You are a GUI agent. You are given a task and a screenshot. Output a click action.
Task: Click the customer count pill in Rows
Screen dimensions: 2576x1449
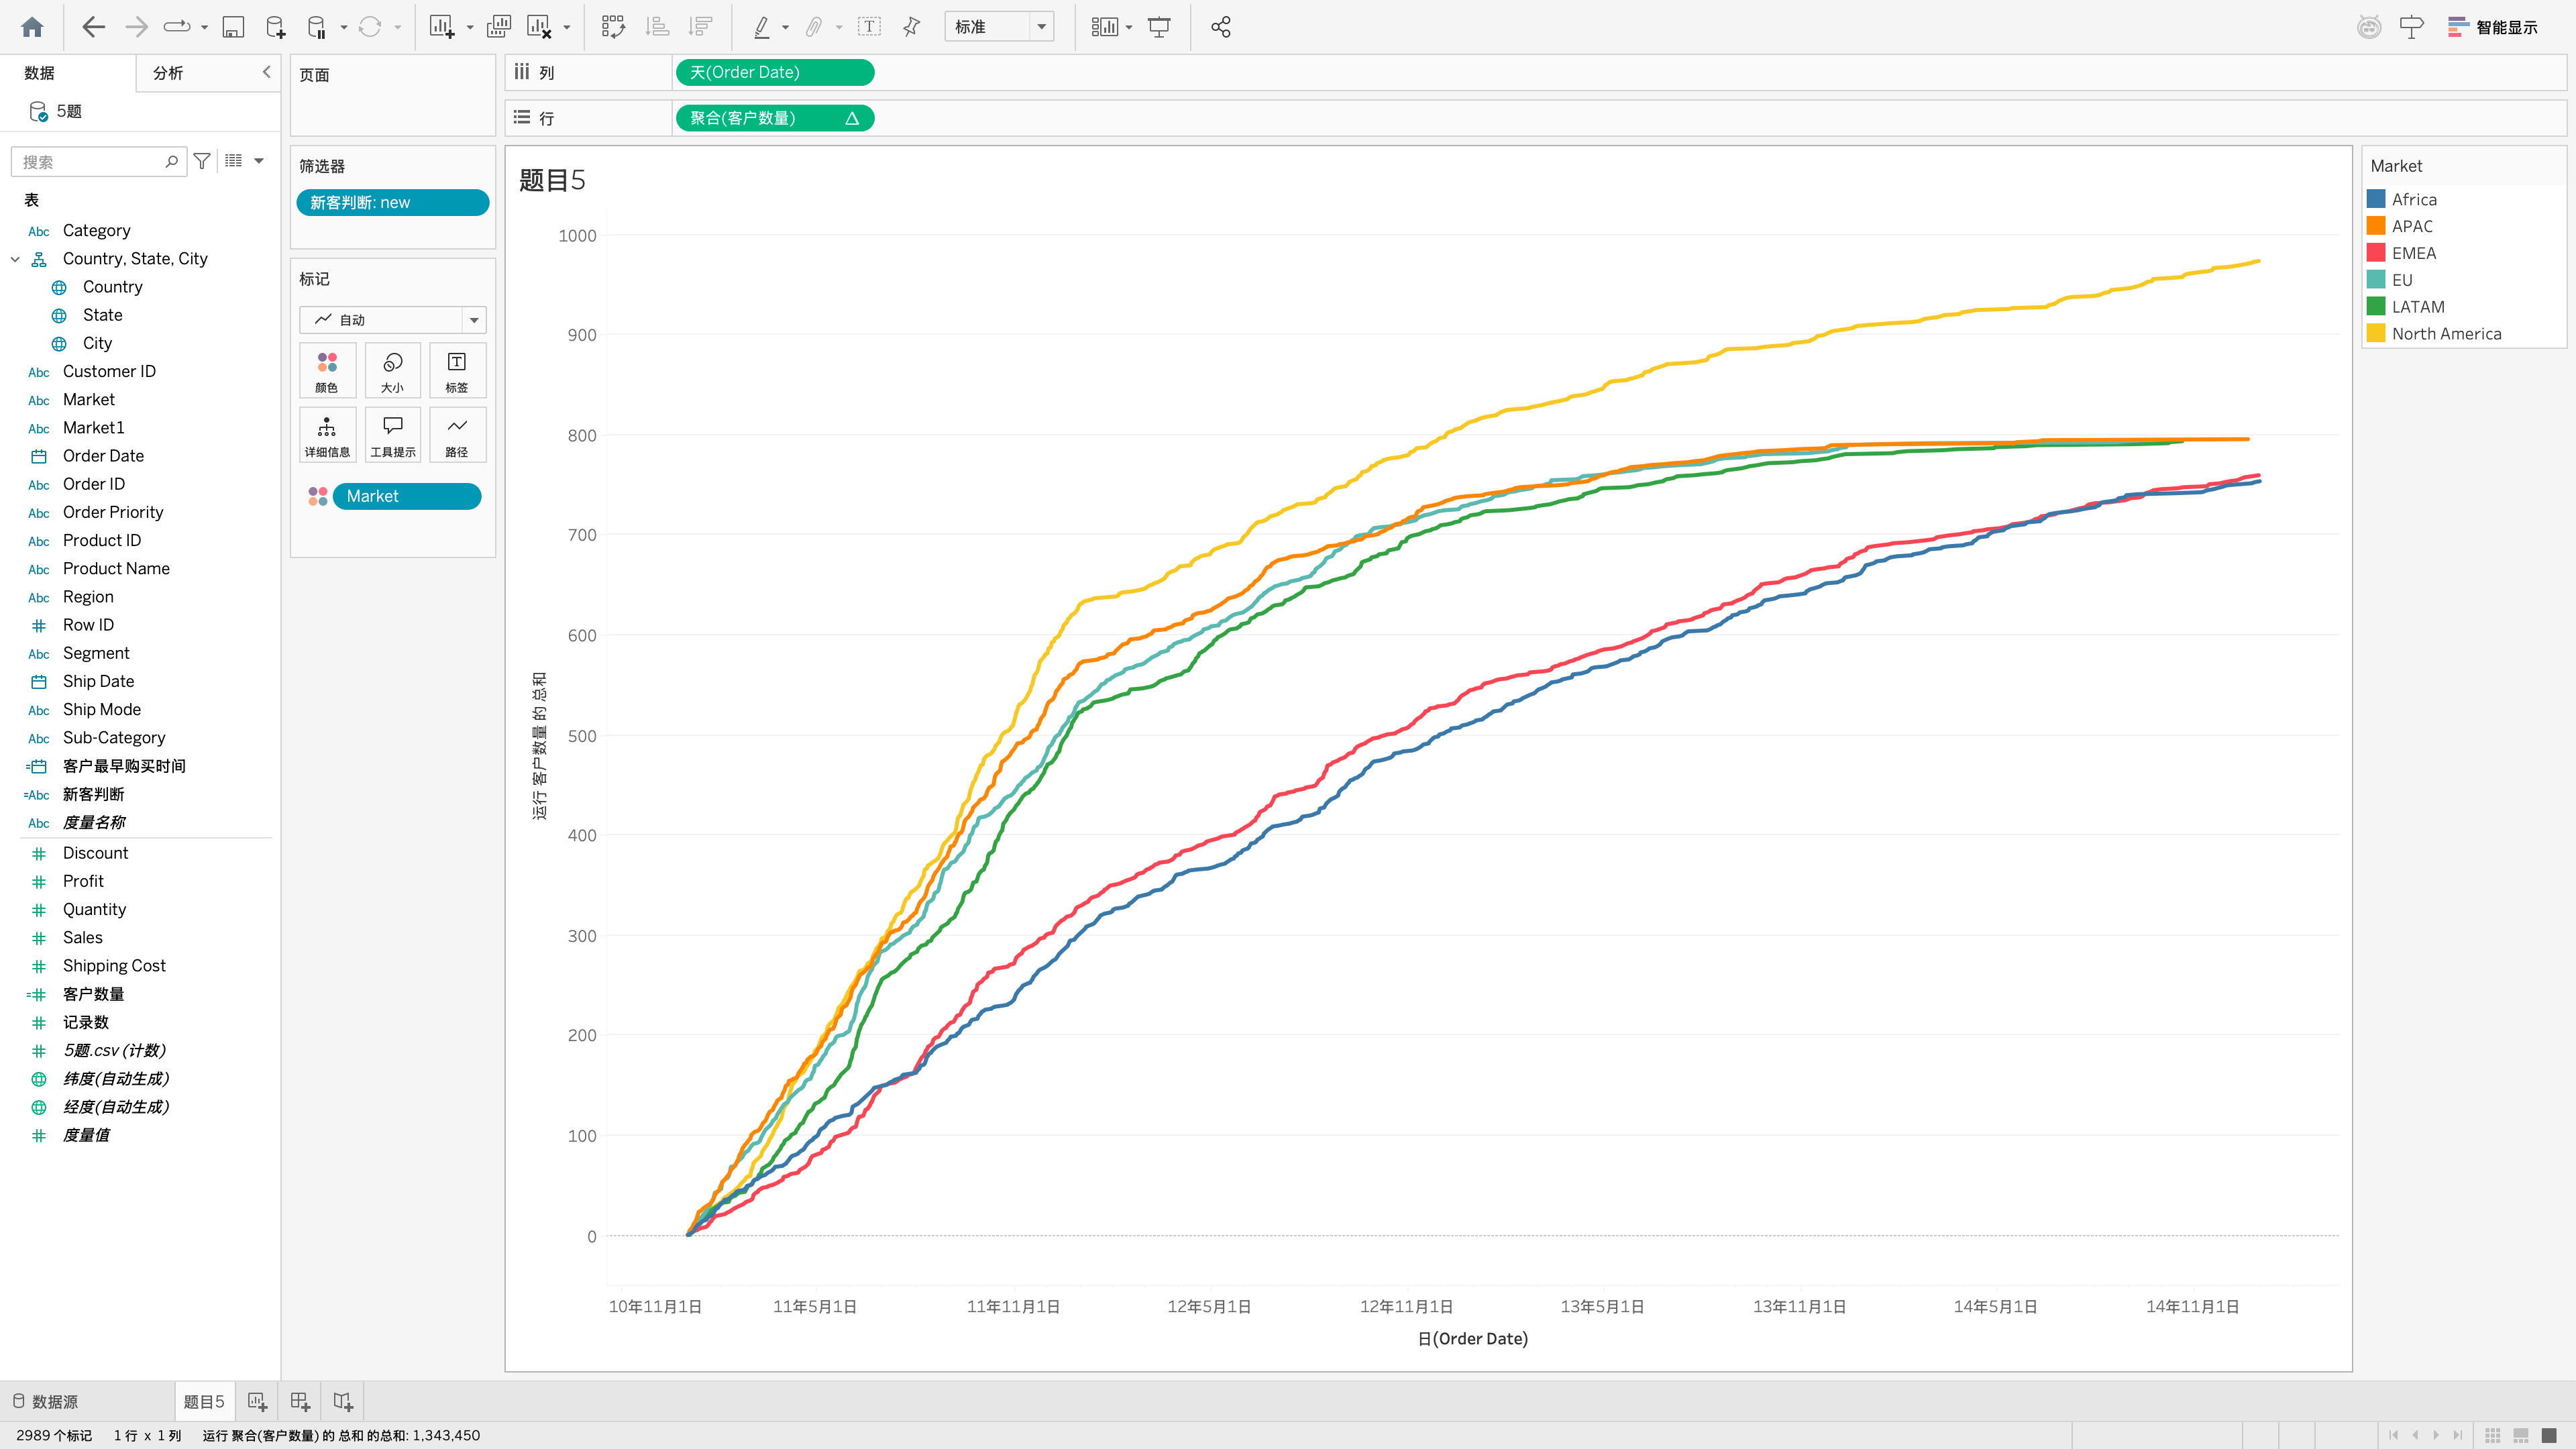[x=775, y=118]
